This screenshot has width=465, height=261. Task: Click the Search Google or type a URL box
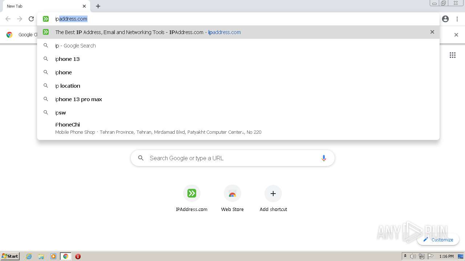232,158
